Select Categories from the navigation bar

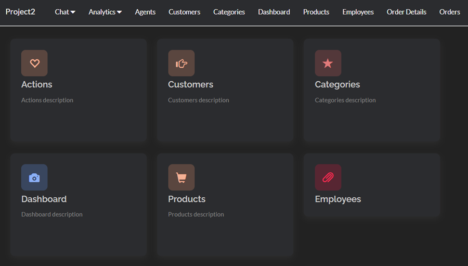[229, 12]
